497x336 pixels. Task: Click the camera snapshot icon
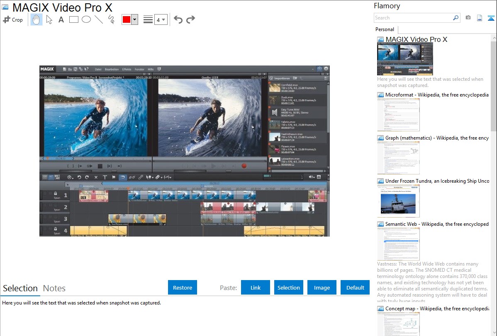click(x=468, y=18)
